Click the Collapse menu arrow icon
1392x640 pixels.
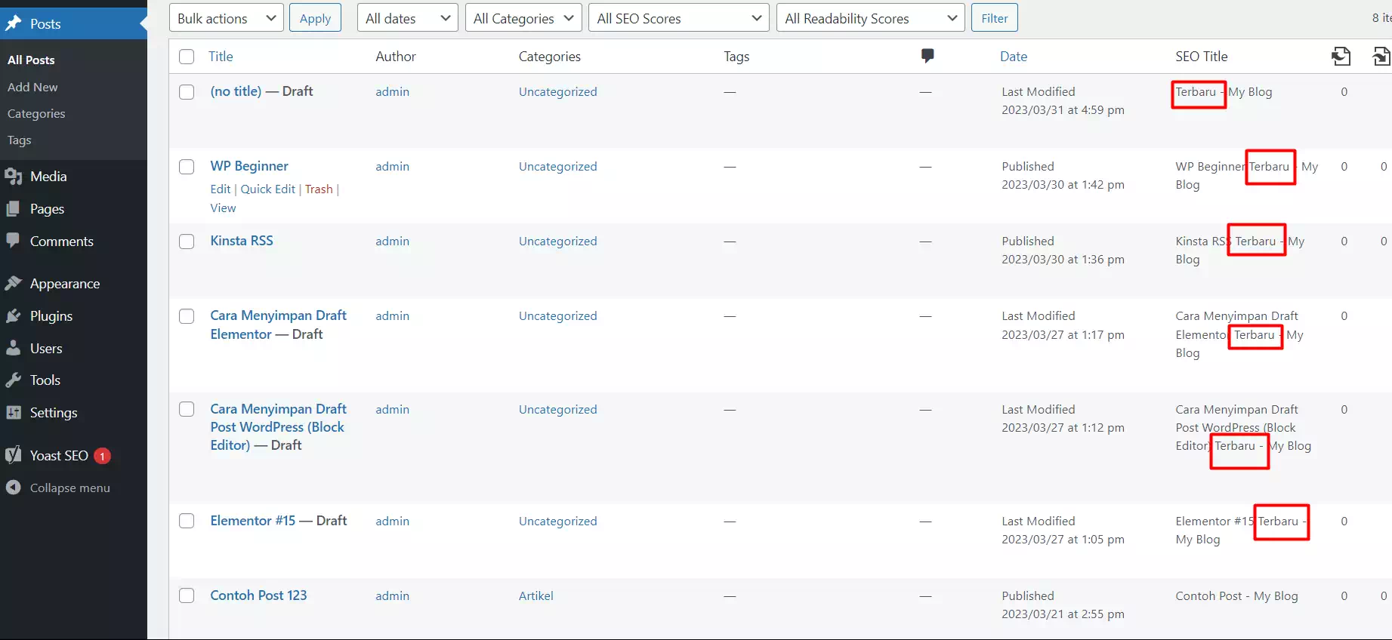(14, 488)
